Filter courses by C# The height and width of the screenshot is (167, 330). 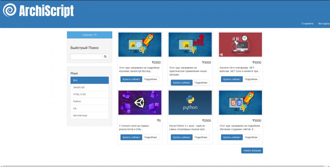click(x=90, y=108)
